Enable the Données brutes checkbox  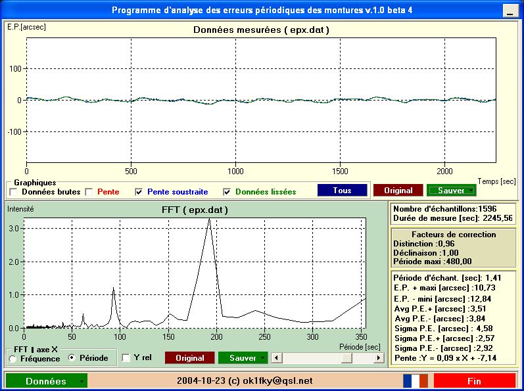pos(13,192)
